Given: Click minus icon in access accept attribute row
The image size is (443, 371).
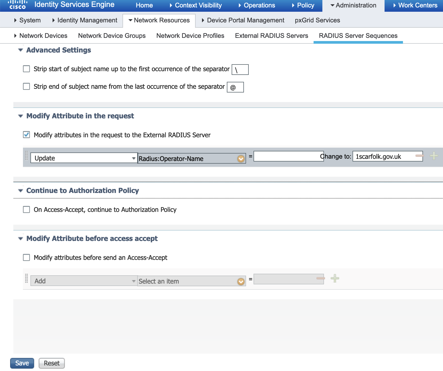Looking at the screenshot, I should tap(321, 279).
